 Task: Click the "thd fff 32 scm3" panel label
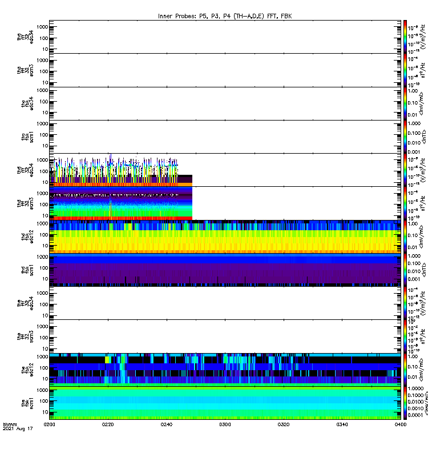(25, 203)
